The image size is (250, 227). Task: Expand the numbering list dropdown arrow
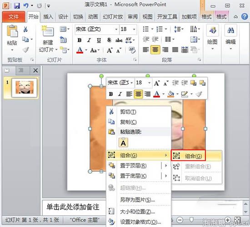(166, 29)
